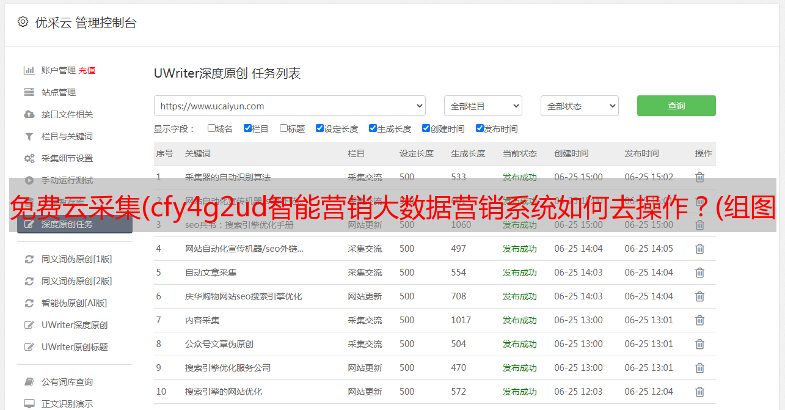Open UWriter原创标题 from the sidebar
This screenshot has width=785, height=410.
click(75, 347)
